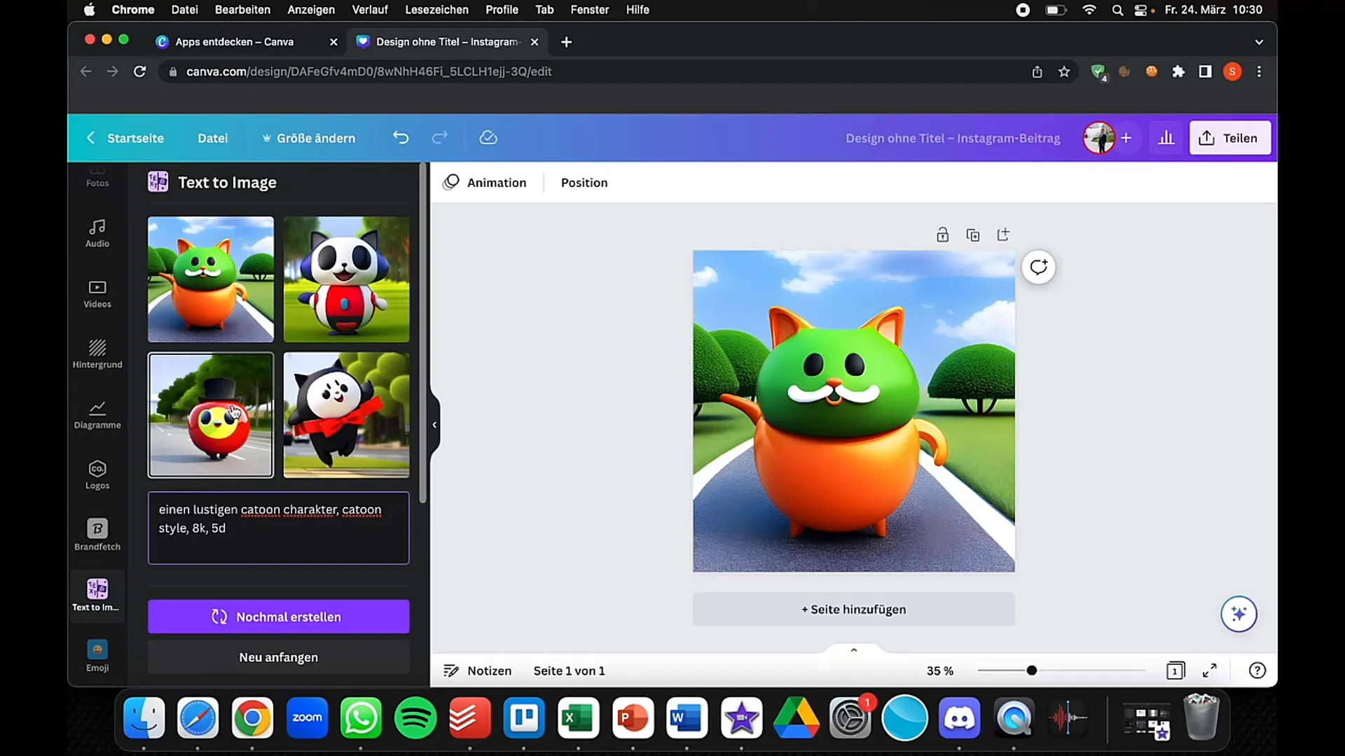Open the Bearbeiten menu in macOS menu bar
1345x756 pixels.
[242, 10]
